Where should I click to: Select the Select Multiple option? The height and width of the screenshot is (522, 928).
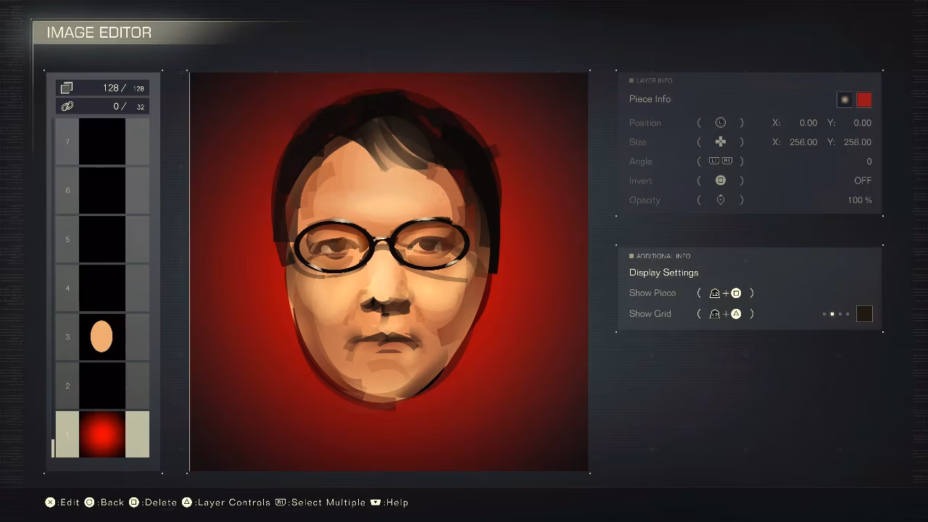319,502
